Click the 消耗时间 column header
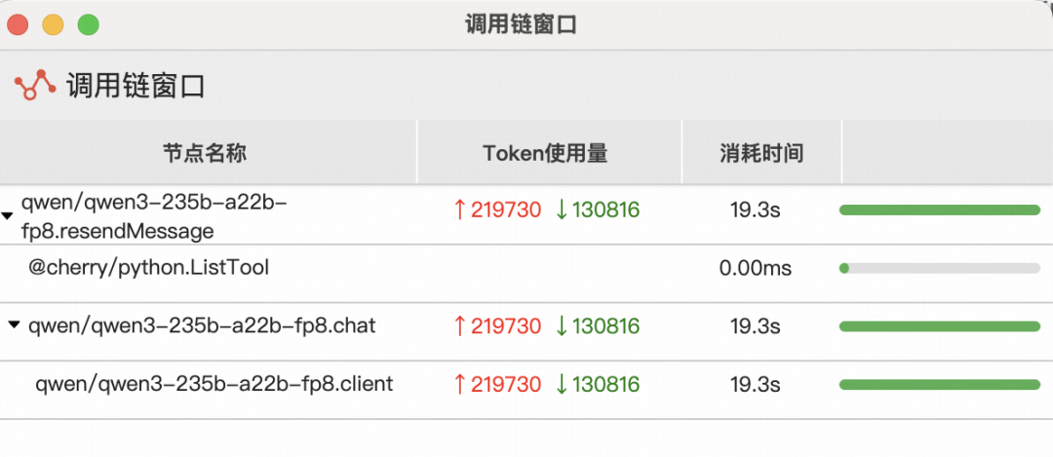This screenshot has height=457, width=1053. click(761, 153)
